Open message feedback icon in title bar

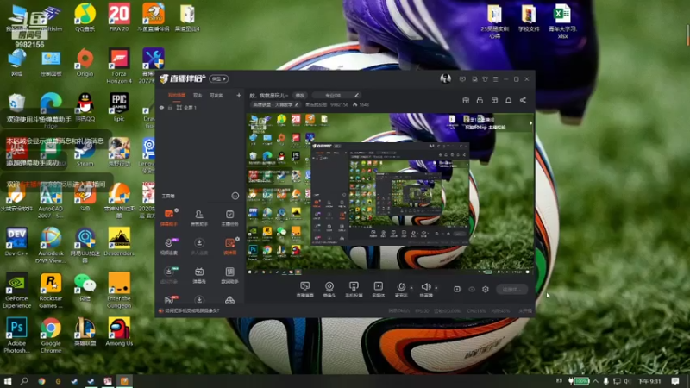tap(462, 79)
